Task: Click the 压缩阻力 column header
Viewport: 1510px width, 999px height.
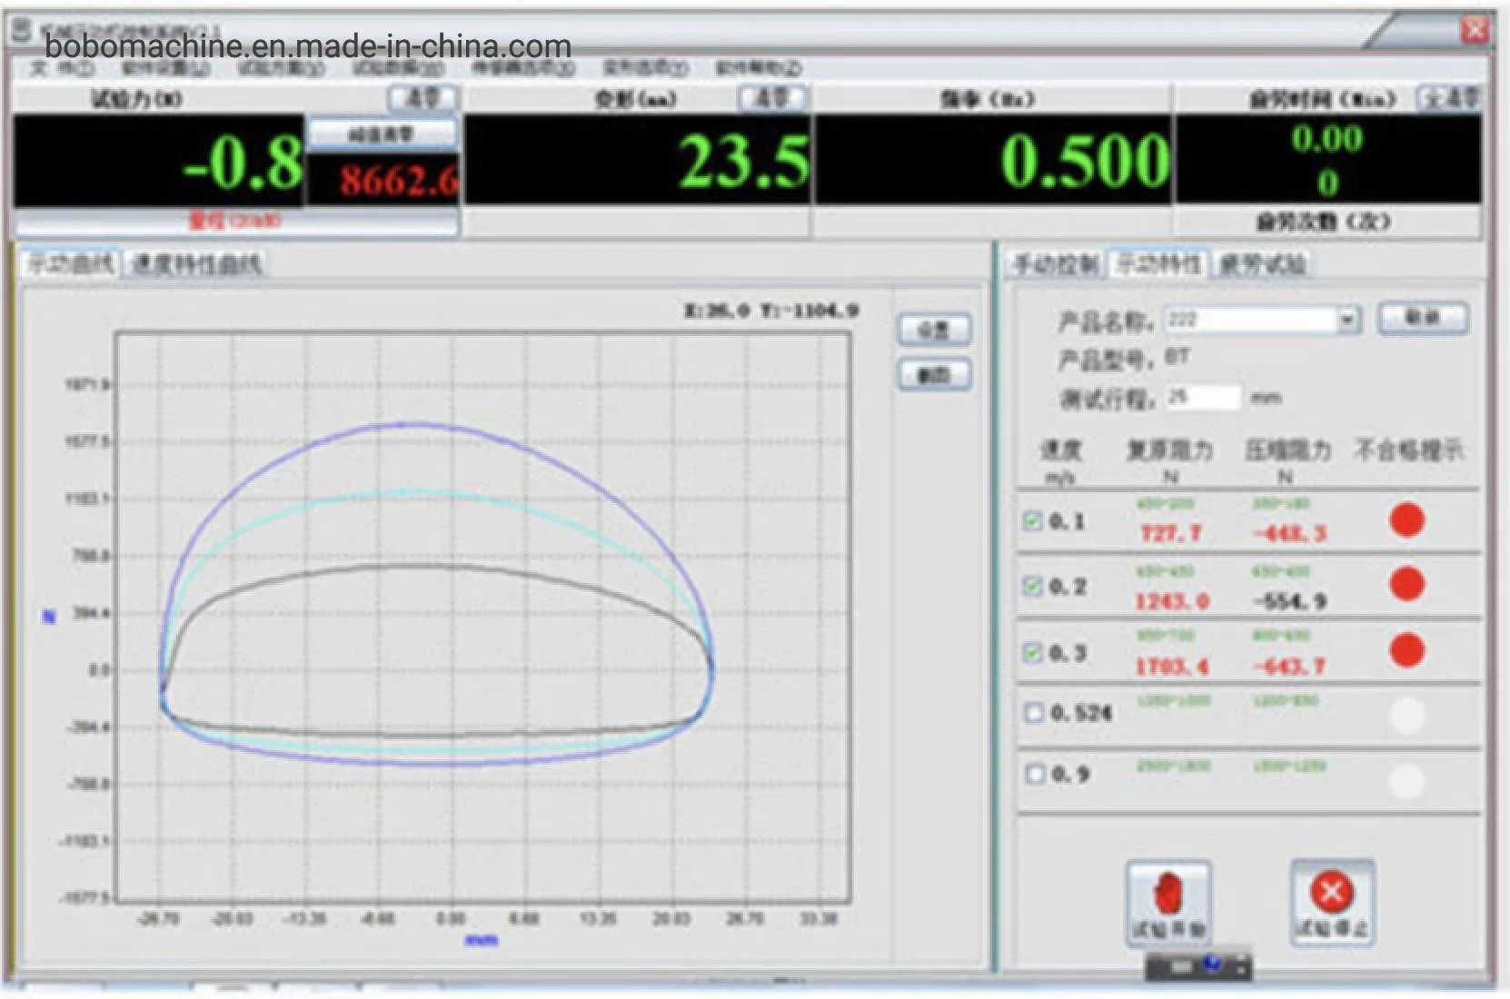Action: pyautogui.click(x=1286, y=450)
